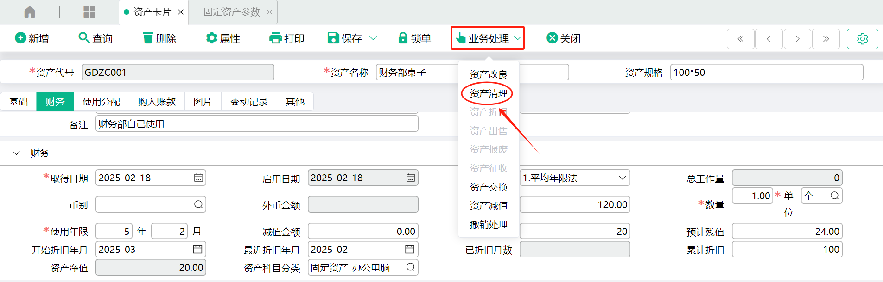Screen dimensions: 883x282
Task: Click the 锁单 lock icon
Action: (403, 38)
